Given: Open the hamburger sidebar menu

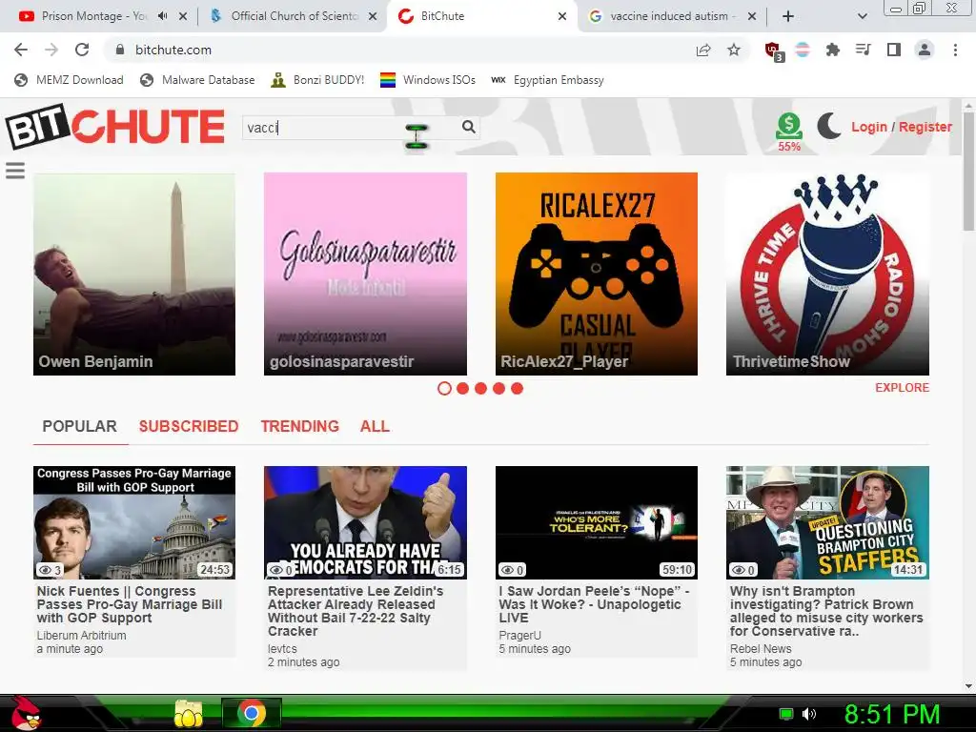Looking at the screenshot, I should point(15,171).
